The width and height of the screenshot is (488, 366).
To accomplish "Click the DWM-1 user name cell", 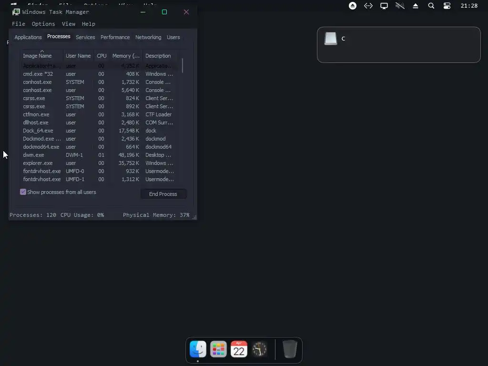I will pyautogui.click(x=74, y=155).
